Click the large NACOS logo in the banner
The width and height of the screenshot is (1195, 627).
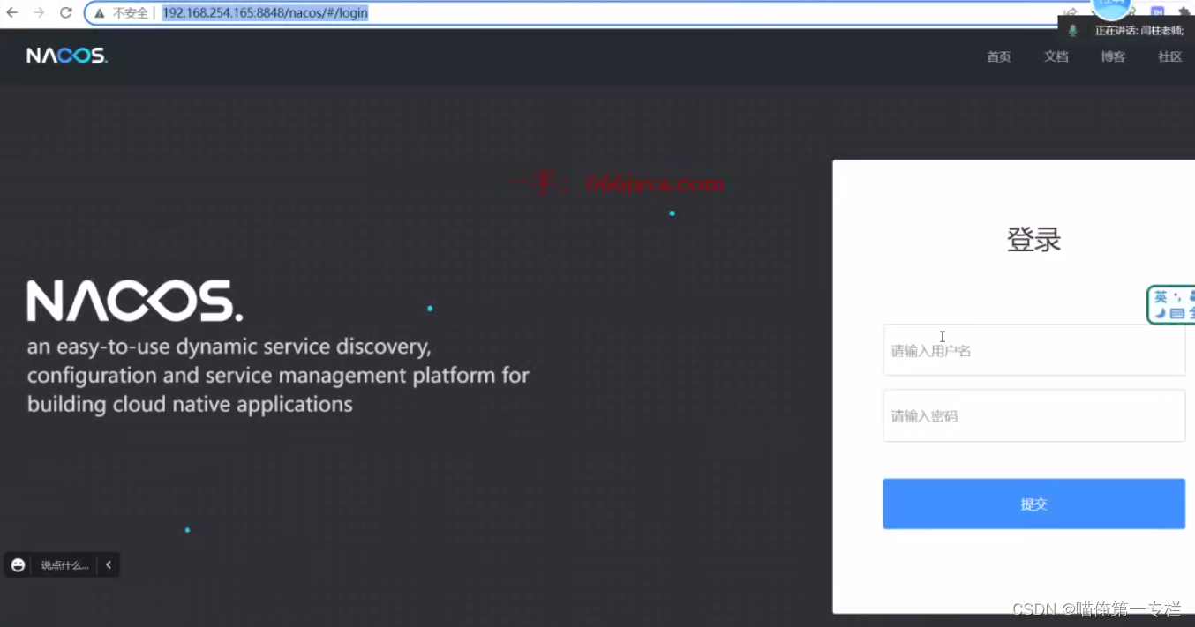click(135, 301)
